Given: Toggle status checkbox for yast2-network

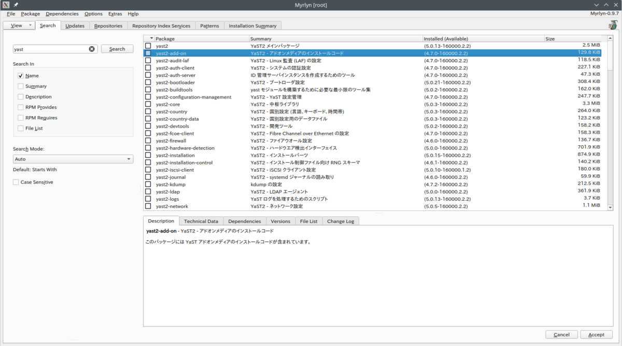Looking at the screenshot, I should [148, 206].
